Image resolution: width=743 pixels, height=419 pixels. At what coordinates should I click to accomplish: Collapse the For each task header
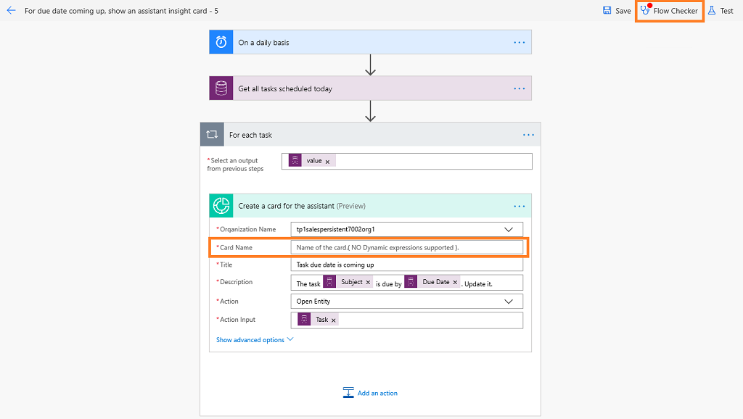[x=370, y=134]
